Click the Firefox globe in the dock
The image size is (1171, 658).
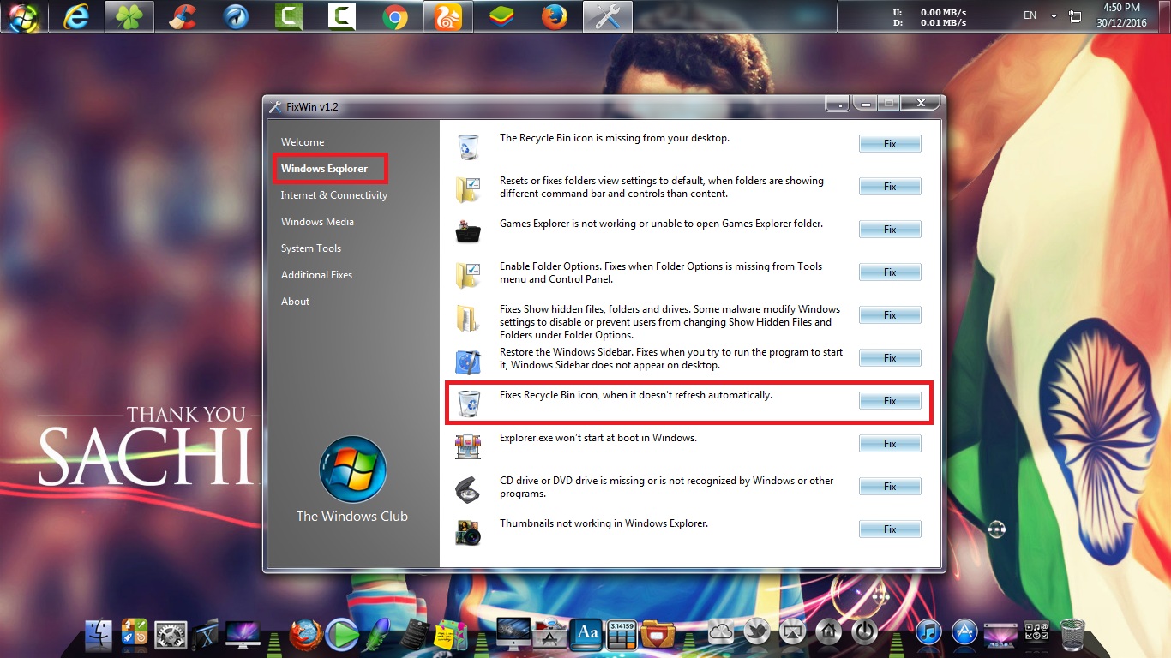(305, 635)
